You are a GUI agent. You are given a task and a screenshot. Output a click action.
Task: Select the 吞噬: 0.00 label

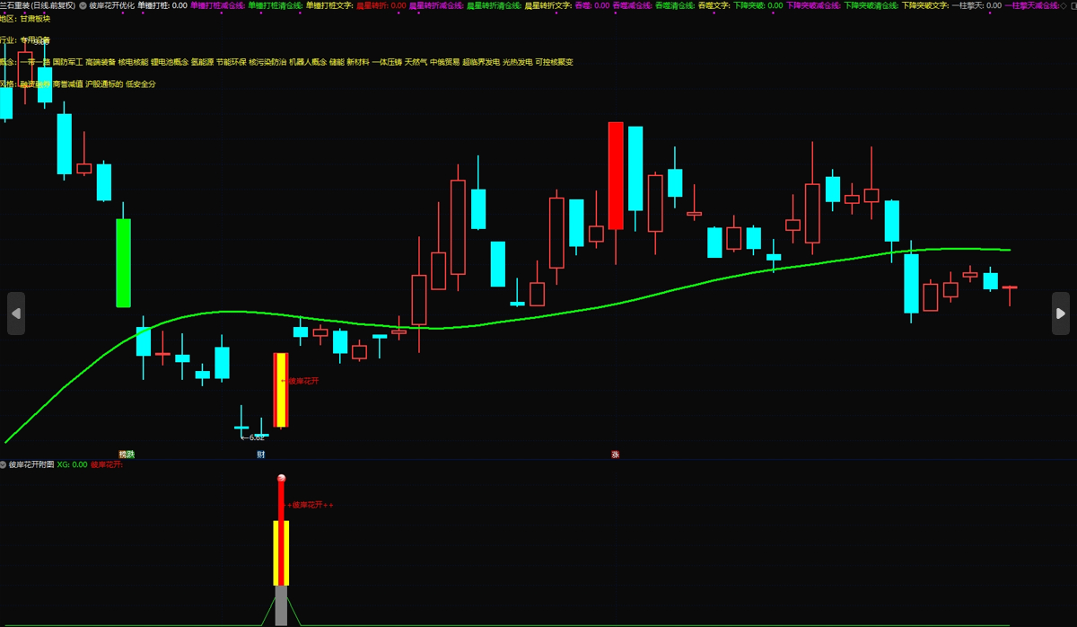pyautogui.click(x=592, y=5)
